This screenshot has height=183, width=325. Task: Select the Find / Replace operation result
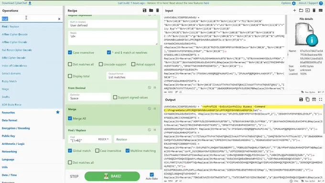[x=31, y=27]
